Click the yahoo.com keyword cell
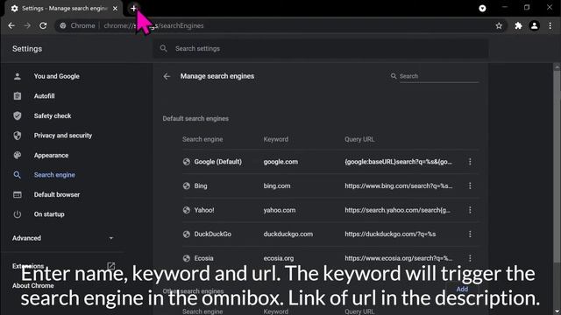This screenshot has height=315, width=561. [x=280, y=210]
